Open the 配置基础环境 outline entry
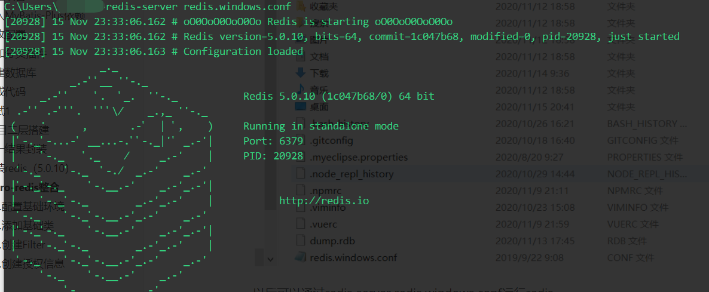The height and width of the screenshot is (292, 709). [x=32, y=207]
